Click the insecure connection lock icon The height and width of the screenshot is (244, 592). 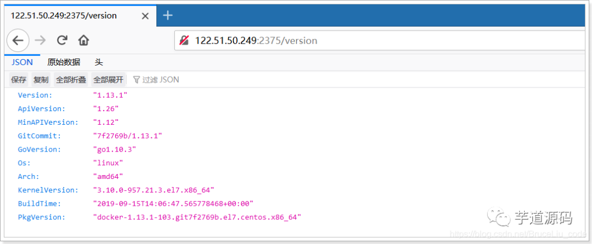coord(184,40)
